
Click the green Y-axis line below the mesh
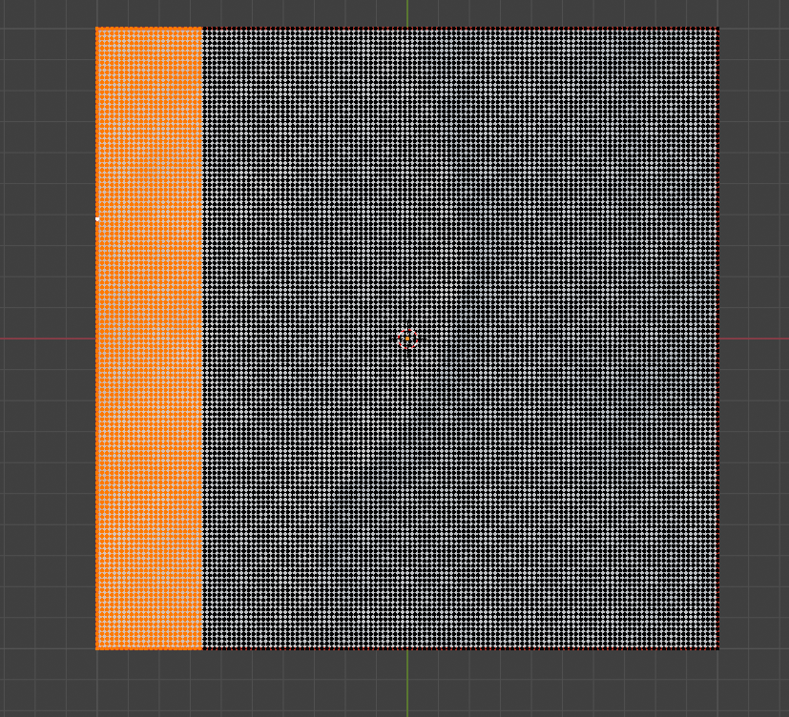407,682
